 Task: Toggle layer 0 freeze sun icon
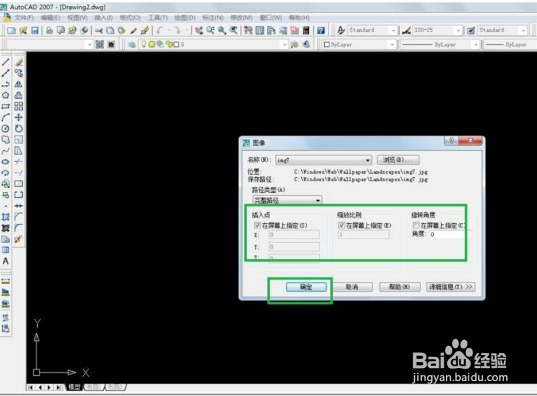[x=152, y=44]
